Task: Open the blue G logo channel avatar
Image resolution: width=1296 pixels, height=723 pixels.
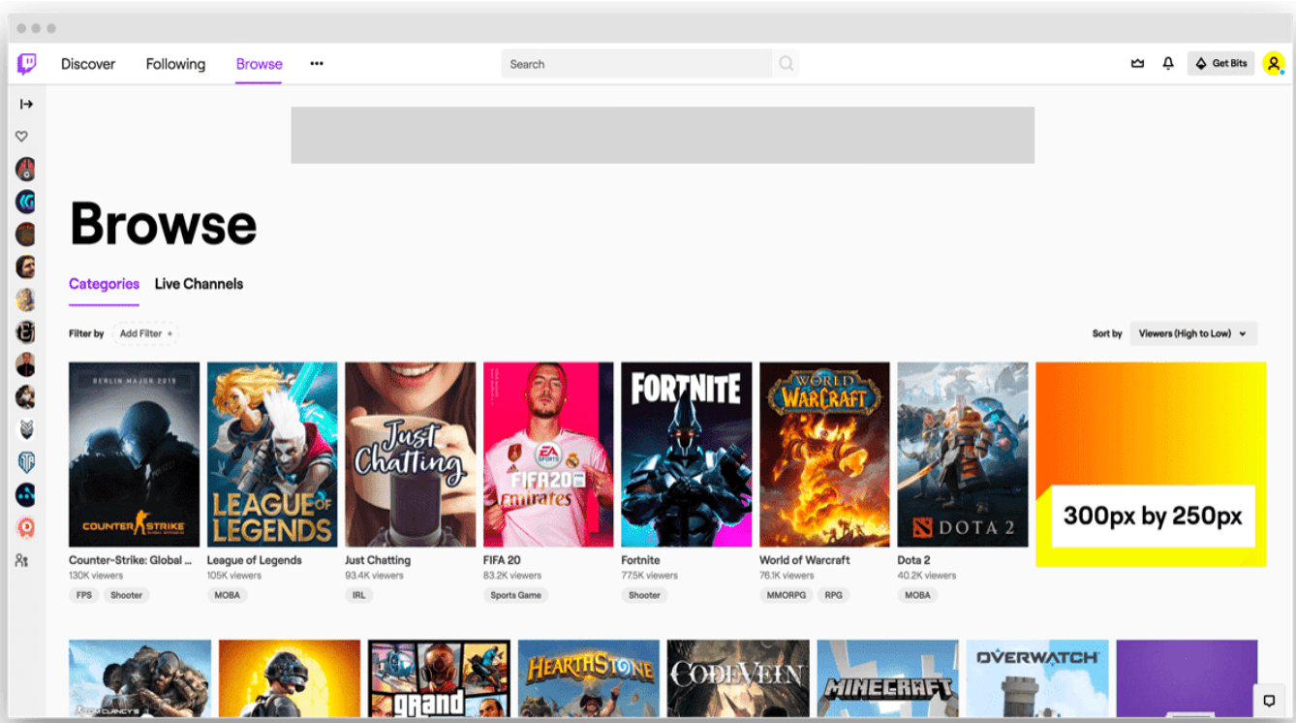Action: pos(25,202)
